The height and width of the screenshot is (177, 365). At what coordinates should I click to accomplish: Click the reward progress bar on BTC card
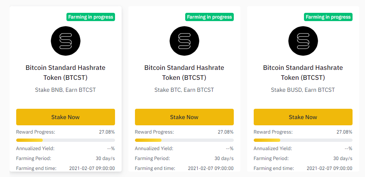coord(184,140)
